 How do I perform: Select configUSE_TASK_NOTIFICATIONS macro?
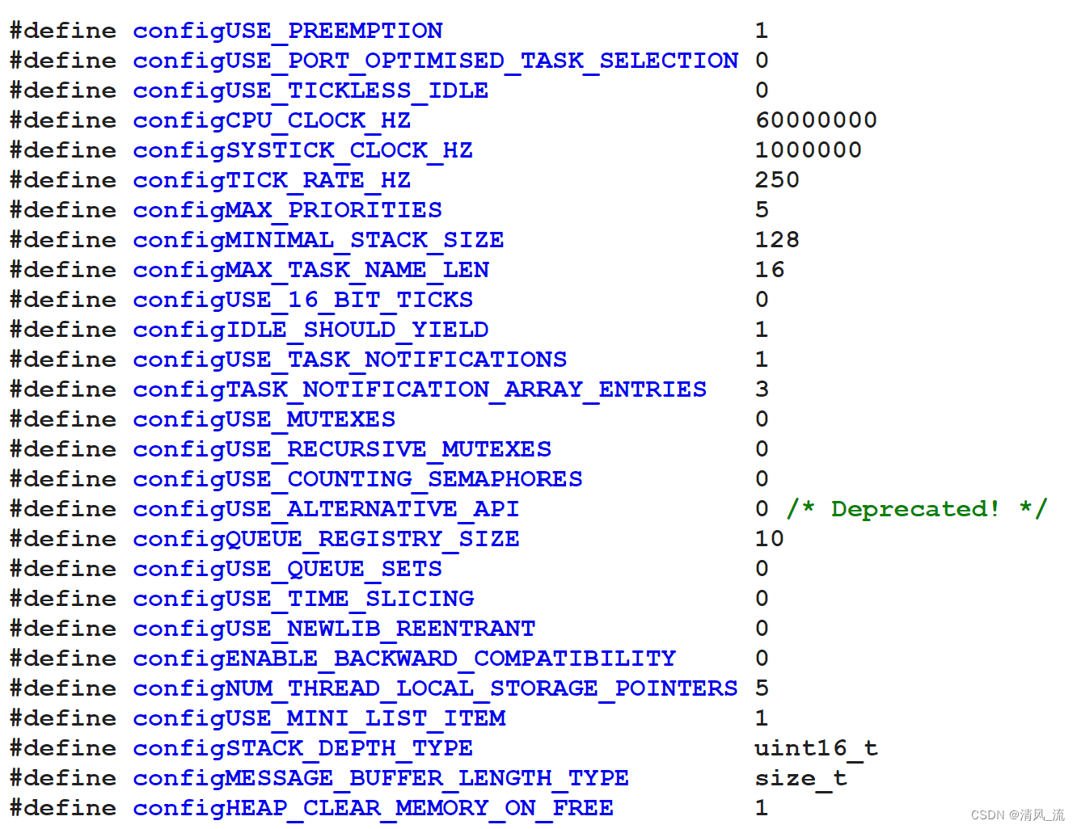(x=349, y=360)
